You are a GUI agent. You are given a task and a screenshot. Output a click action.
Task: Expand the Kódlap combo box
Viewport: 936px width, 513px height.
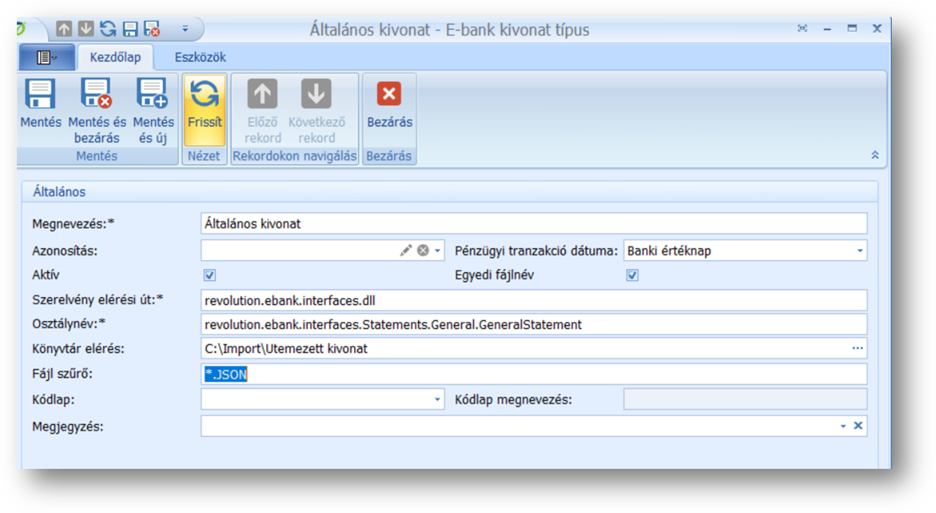(x=437, y=399)
